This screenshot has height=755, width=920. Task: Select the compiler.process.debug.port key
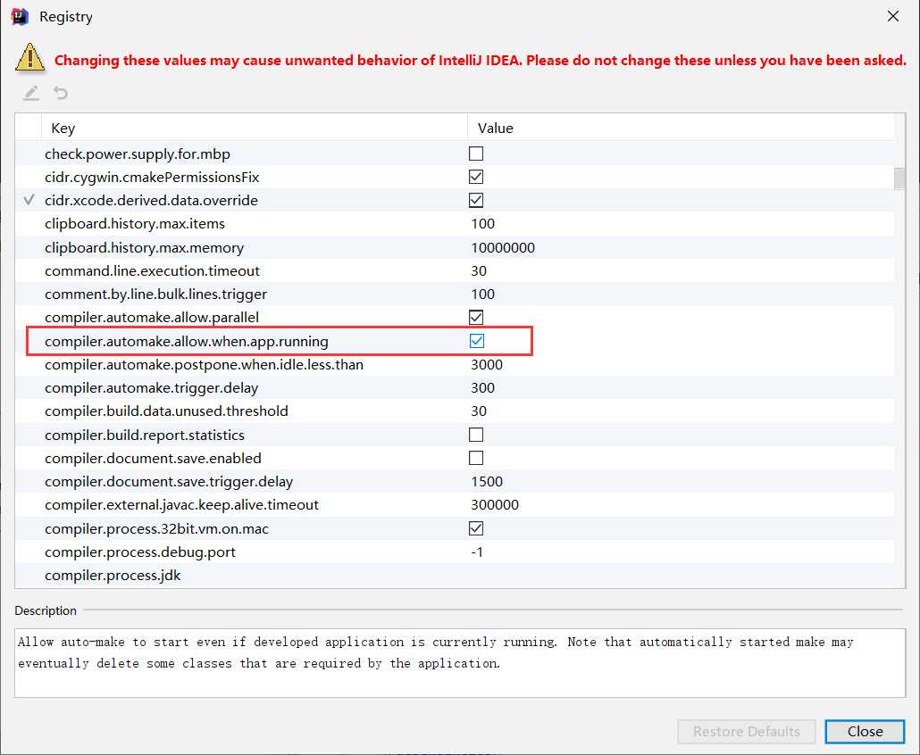pos(140,552)
